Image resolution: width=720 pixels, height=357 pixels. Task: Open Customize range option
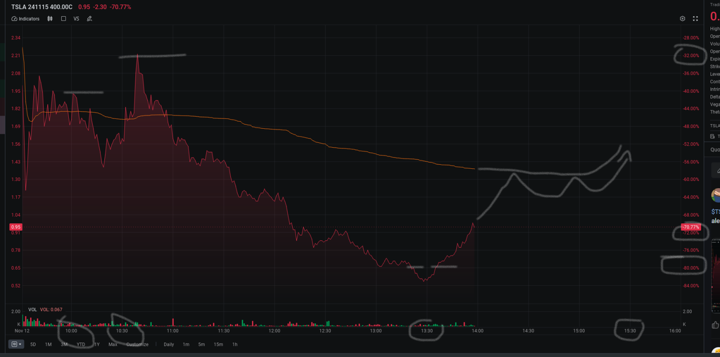tap(137, 344)
